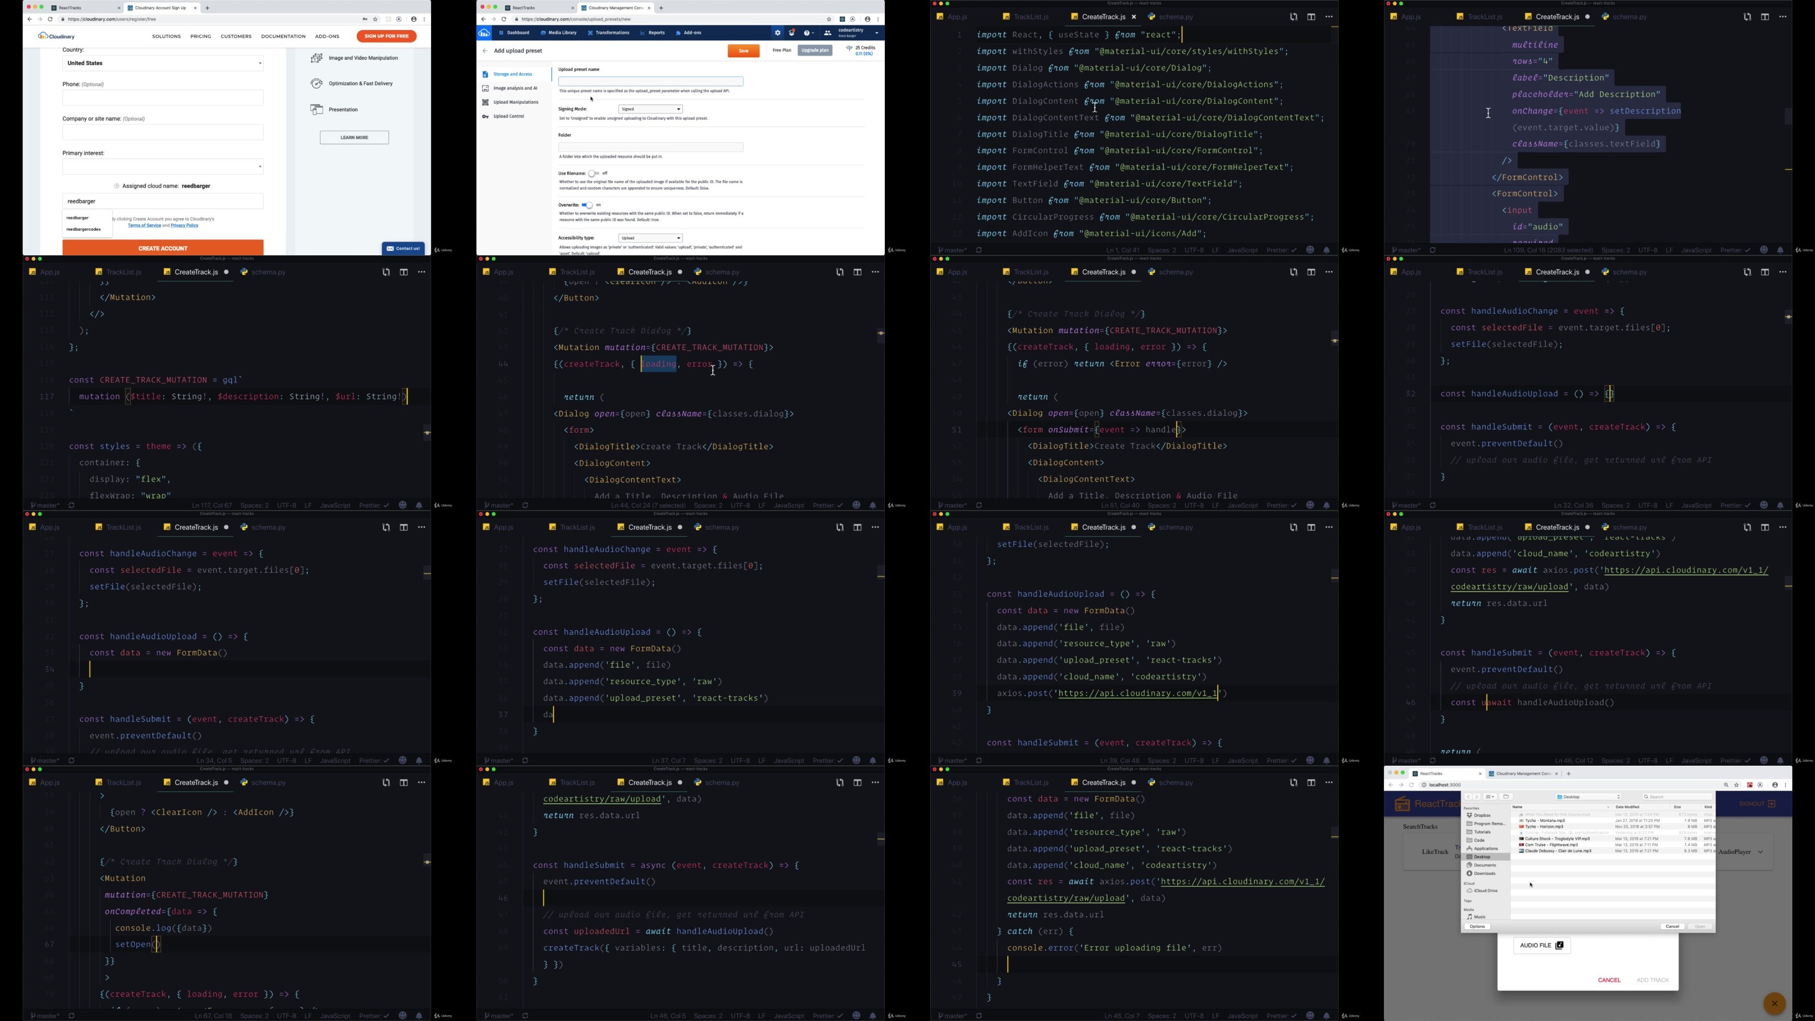Open the Signing Mode dropdown
Viewport: 1815px width, 1021px height.
651,110
